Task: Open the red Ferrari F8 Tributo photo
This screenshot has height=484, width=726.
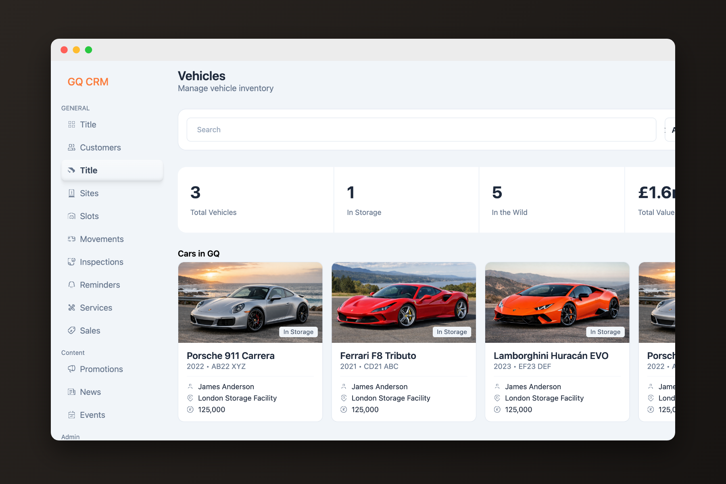Action: (404, 302)
